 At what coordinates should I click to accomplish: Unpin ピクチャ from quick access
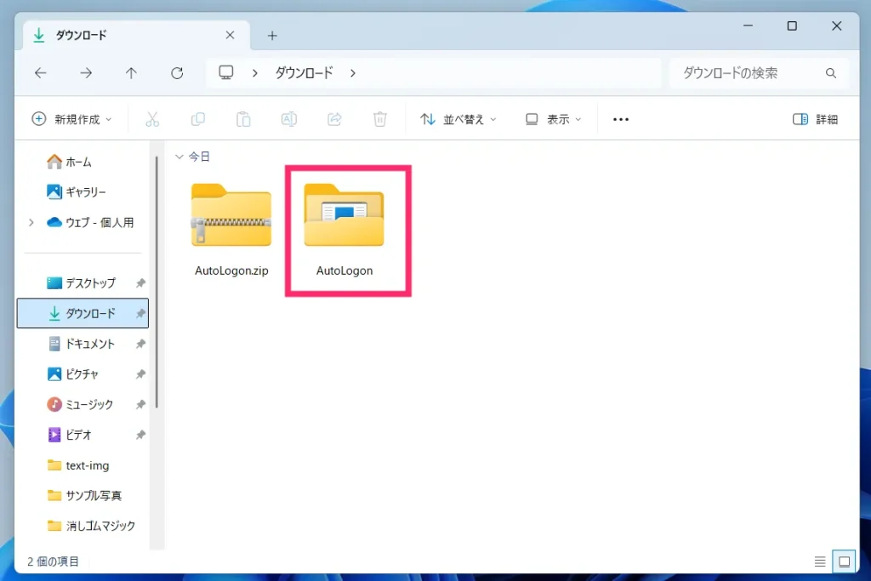click(x=140, y=374)
